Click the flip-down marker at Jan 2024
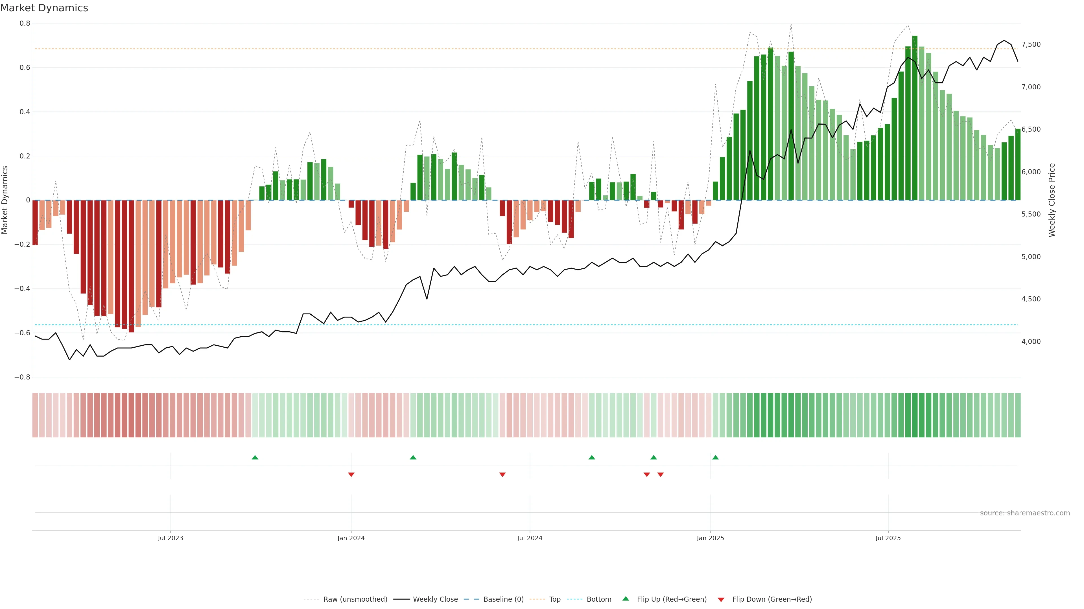The image size is (1084, 609). coord(351,475)
